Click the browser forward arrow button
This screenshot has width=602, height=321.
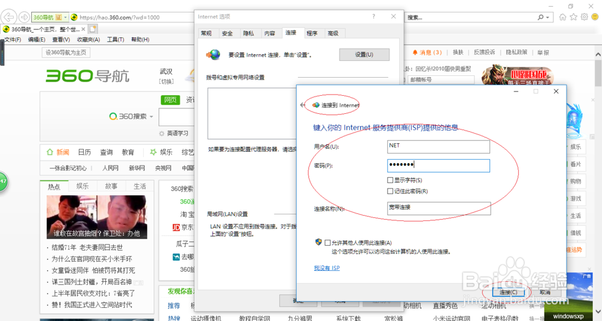tap(24, 17)
